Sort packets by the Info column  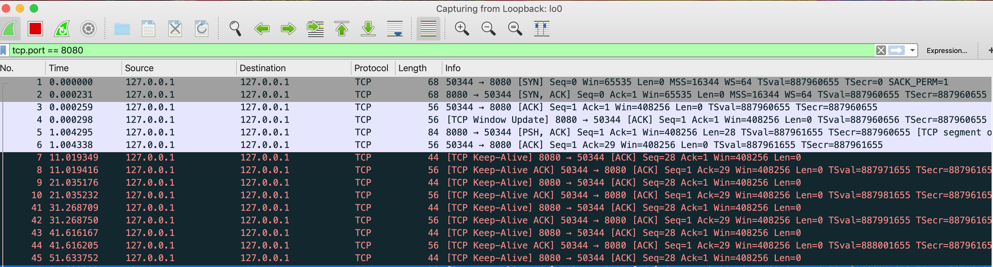(717, 68)
